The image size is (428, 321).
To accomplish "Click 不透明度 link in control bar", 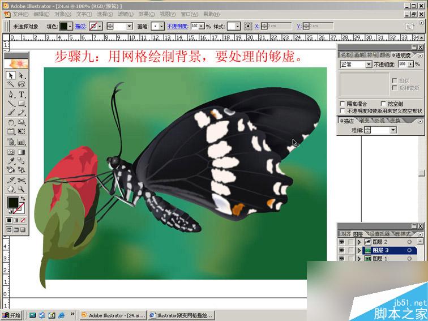I will 177,26.
